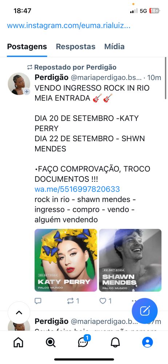This screenshot has width=168, height=364.
Task: Open Perdigão's profile name on first post
Action: pos(52,78)
